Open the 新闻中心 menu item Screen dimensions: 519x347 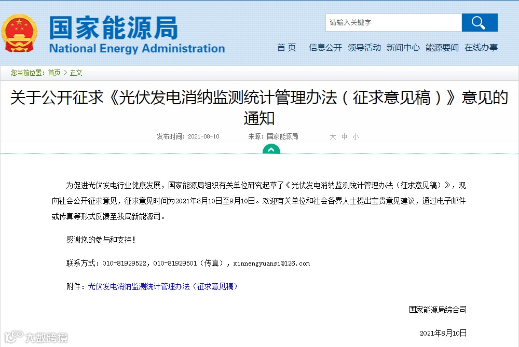point(403,48)
